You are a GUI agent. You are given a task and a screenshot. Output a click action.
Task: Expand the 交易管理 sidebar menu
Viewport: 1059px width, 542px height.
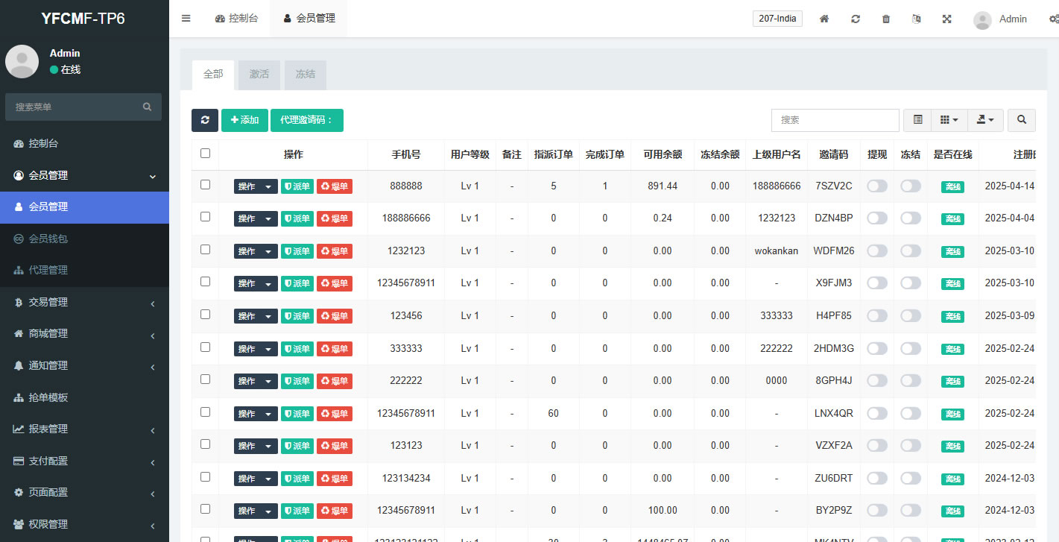tap(84, 302)
